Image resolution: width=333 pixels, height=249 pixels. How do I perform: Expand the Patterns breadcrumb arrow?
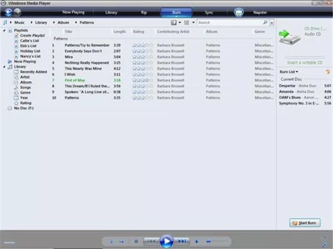click(x=76, y=22)
